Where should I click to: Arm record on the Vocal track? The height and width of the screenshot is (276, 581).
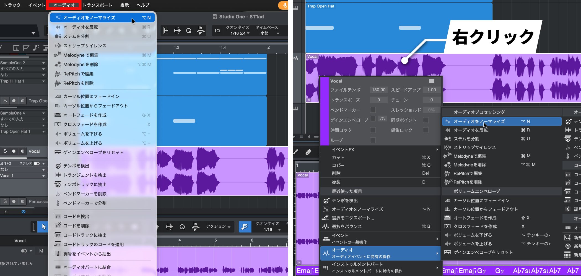[x=14, y=151]
